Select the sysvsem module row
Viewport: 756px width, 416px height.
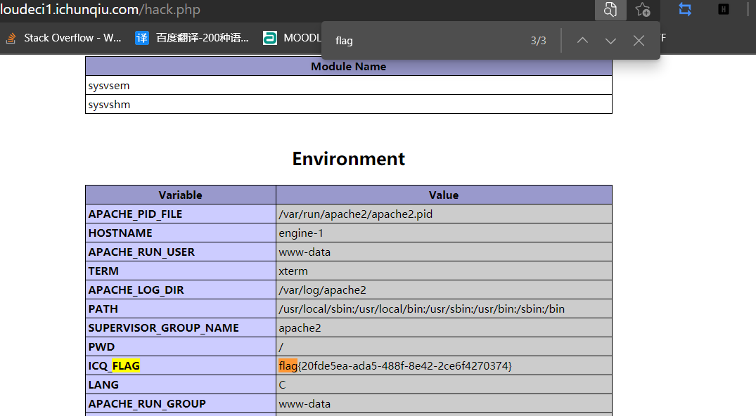(349, 85)
